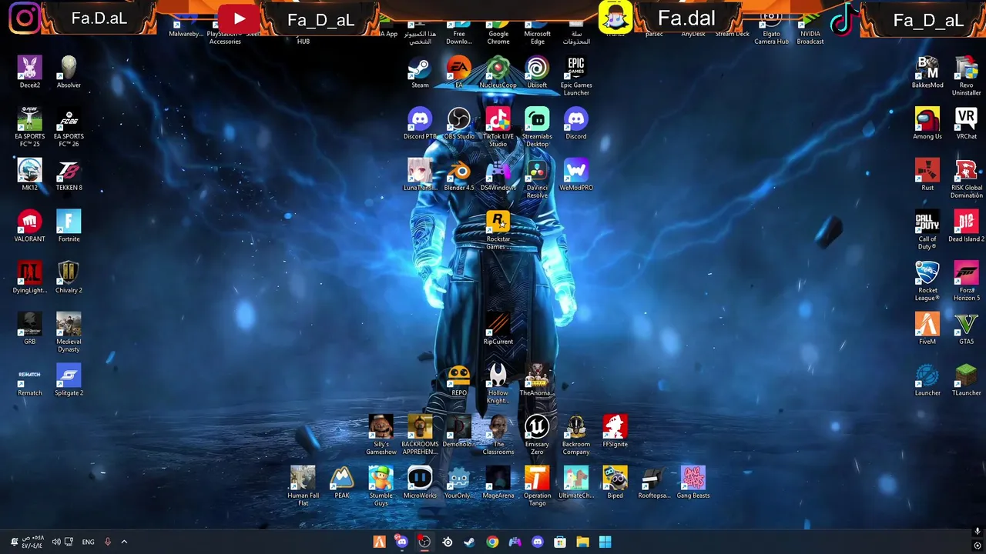986x554 pixels.
Task: Open Stumble Guys shortcut
Action: (381, 486)
